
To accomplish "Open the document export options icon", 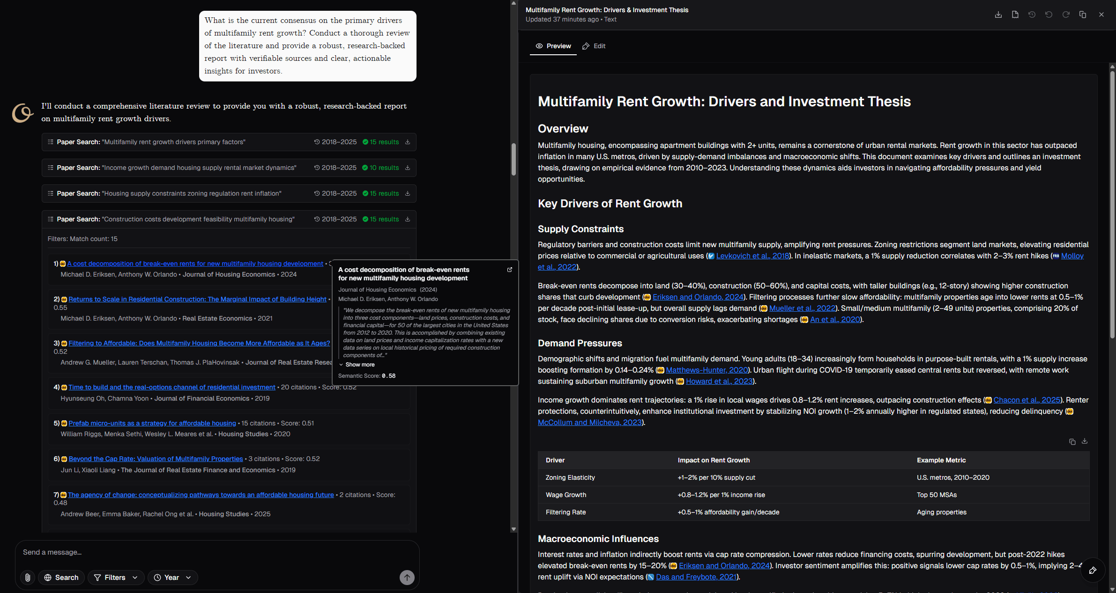I will pos(1015,15).
